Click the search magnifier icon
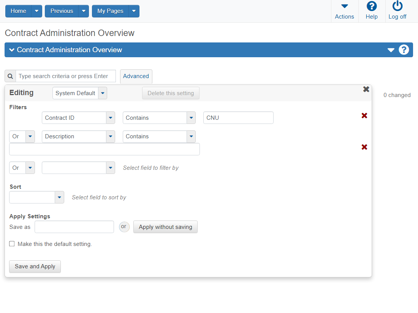Viewport: 418px width, 313px height. (x=10, y=76)
